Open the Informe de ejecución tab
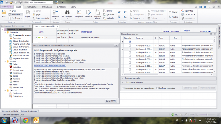221x124 pixels. pyautogui.click(x=29, y=111)
